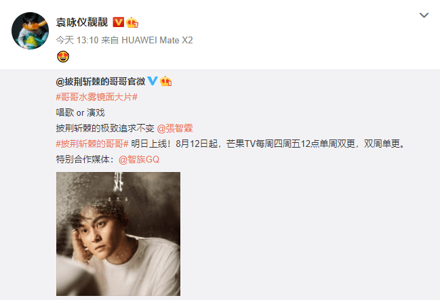Click the 特别合作媒体 label text
440x300 pixels.
coord(85,160)
